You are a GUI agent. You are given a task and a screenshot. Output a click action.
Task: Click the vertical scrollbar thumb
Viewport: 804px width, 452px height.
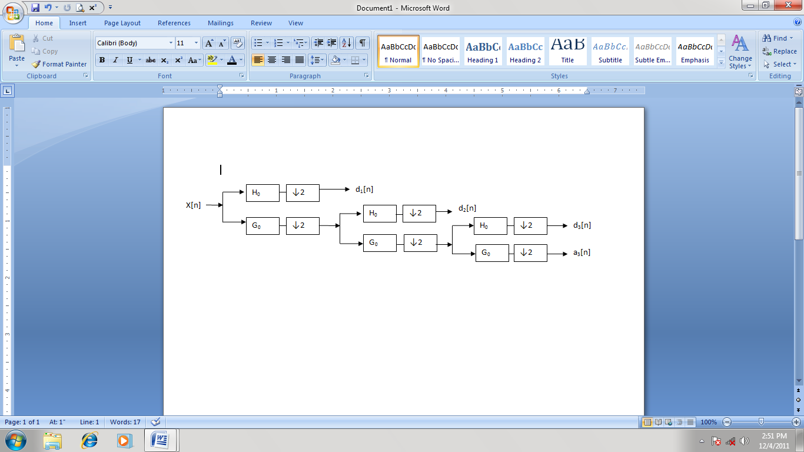coord(798,174)
